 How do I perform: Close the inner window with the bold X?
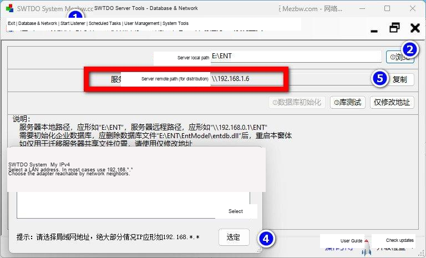(x=415, y=28)
